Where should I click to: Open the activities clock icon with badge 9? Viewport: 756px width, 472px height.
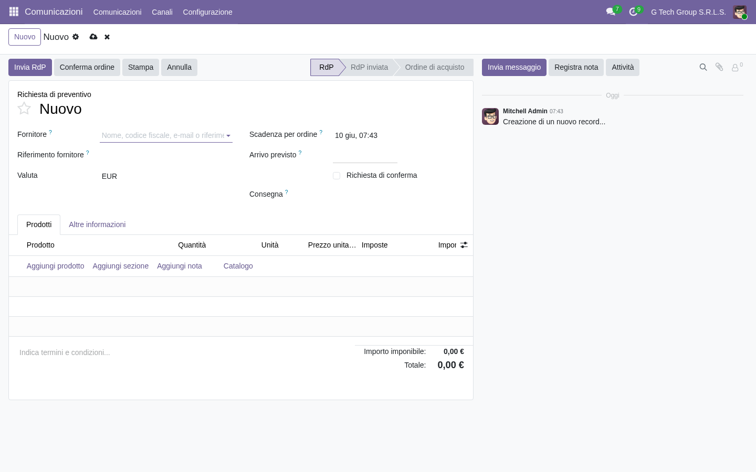coord(633,12)
